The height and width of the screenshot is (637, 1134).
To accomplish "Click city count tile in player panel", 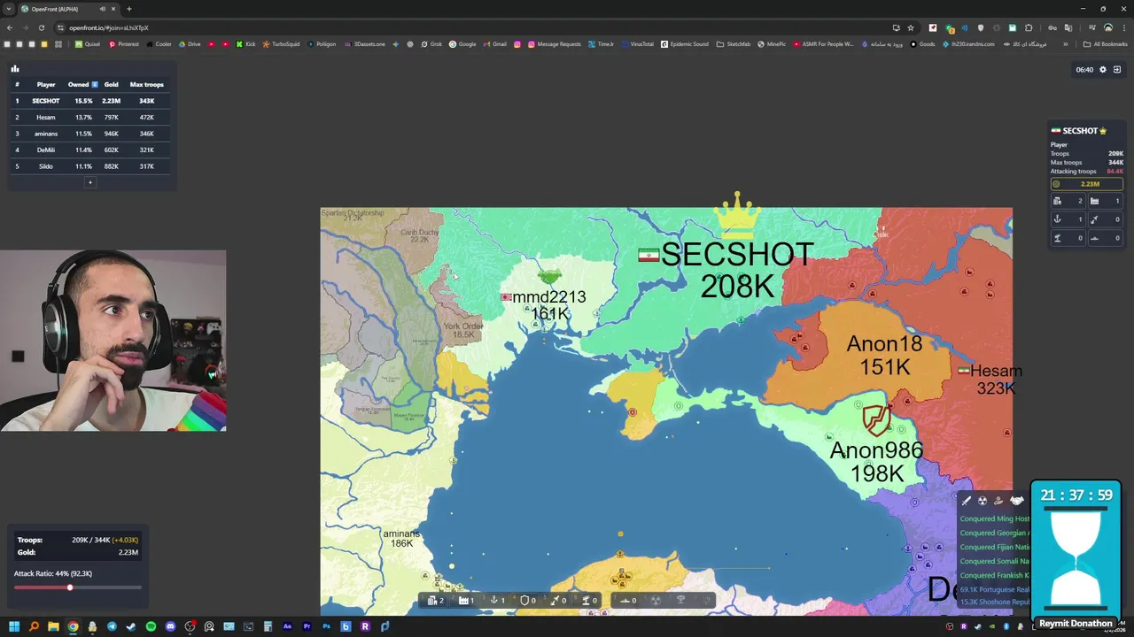I will click(x=1068, y=201).
